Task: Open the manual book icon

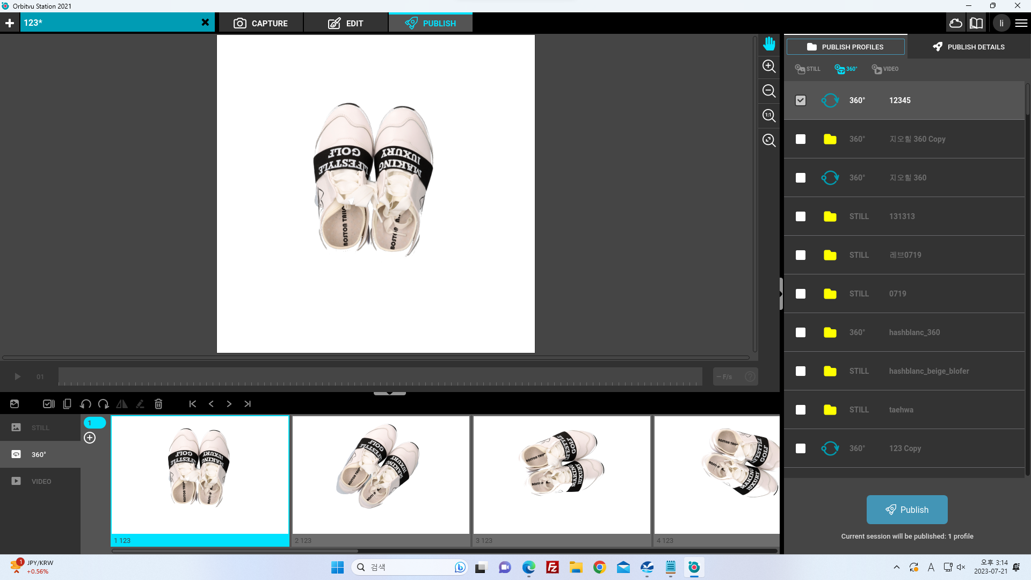Action: [x=976, y=23]
